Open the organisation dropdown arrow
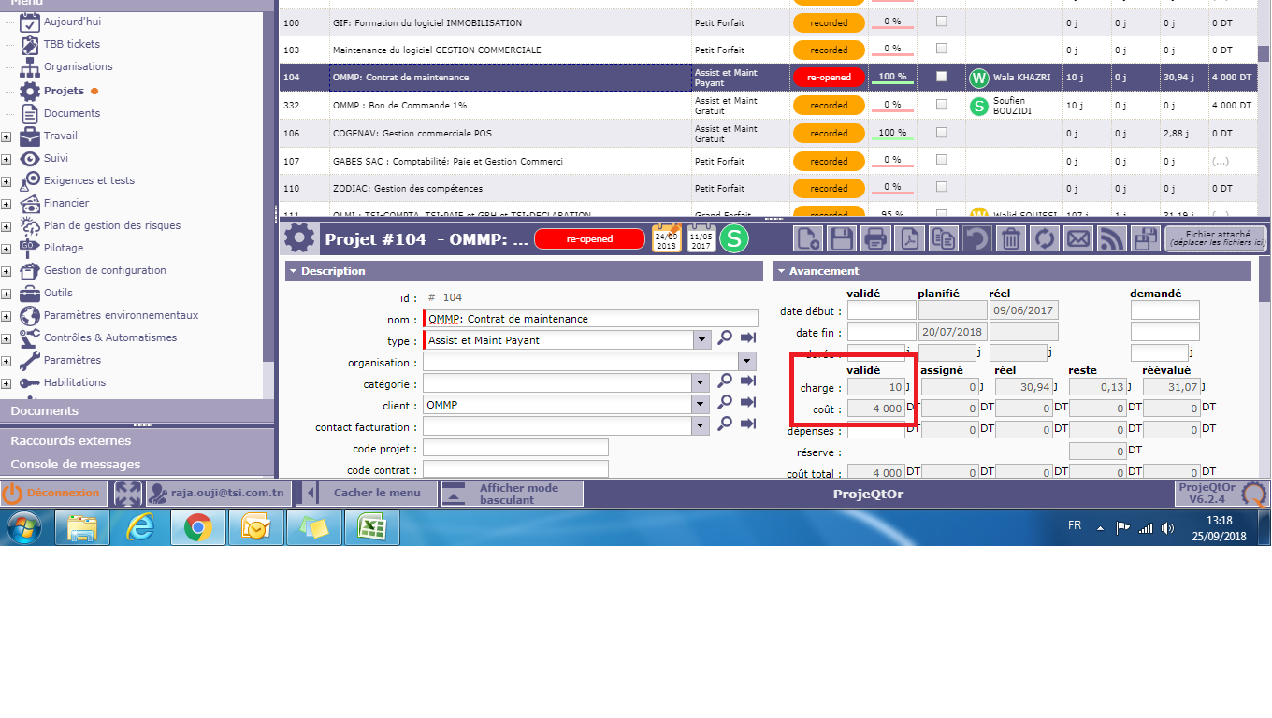The height and width of the screenshot is (718, 1272). tap(747, 362)
